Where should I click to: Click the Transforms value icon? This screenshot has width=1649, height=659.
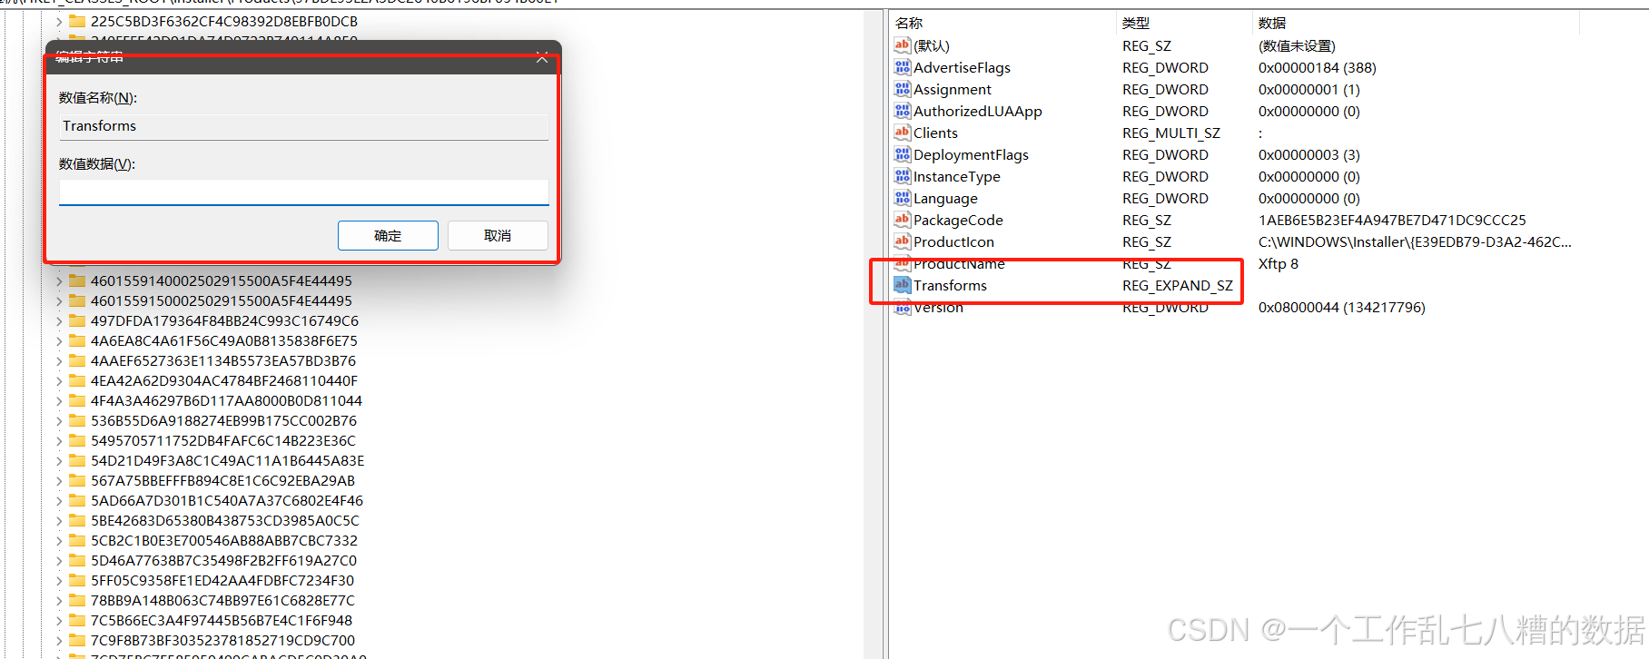(902, 285)
